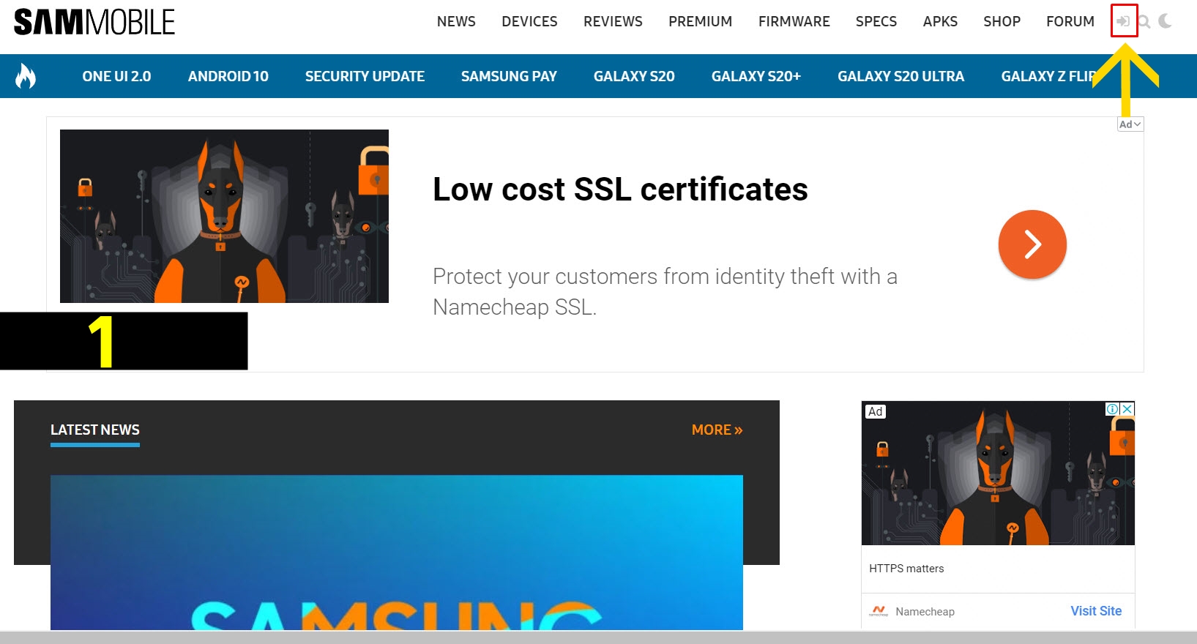Click the Ad label badge on sidebar ad
Viewport: 1197px width, 644px height.
876,411
